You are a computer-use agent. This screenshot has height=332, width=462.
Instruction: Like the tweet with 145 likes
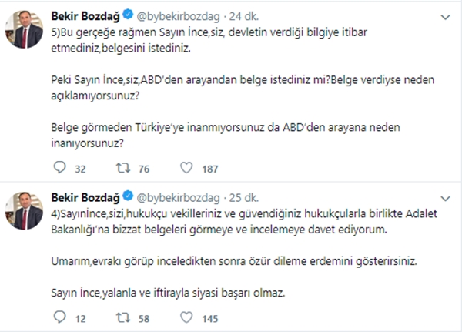(x=186, y=317)
